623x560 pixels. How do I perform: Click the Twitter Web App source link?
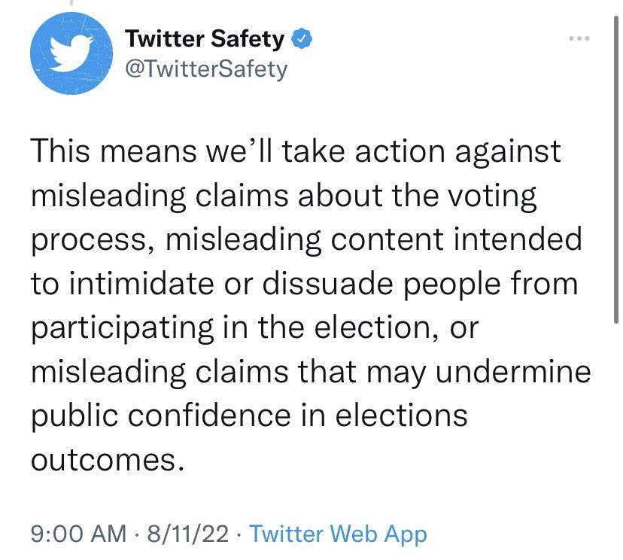coord(338,535)
